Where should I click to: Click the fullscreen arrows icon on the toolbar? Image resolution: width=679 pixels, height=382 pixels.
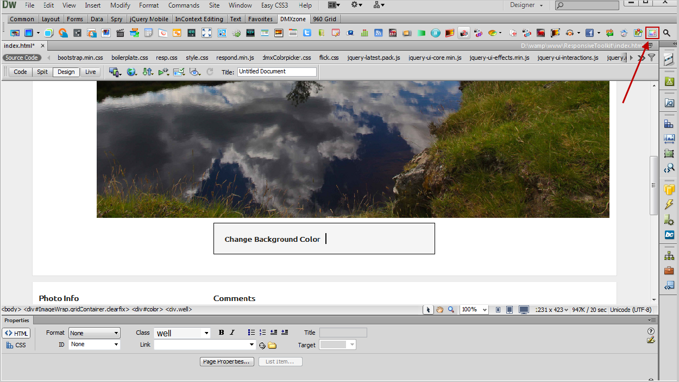tap(206, 33)
